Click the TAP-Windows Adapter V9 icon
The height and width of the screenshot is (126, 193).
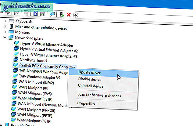[15, 76]
